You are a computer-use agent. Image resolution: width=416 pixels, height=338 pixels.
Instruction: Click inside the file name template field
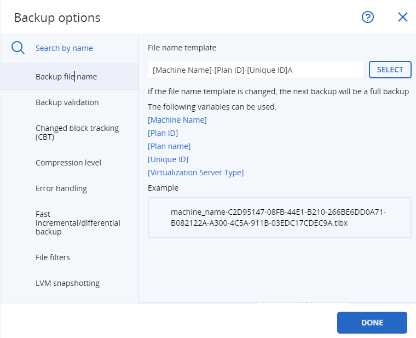pyautogui.click(x=256, y=70)
